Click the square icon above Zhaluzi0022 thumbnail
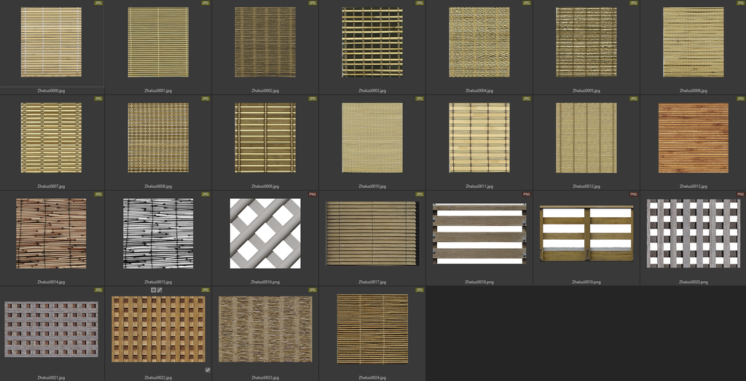 click(154, 290)
